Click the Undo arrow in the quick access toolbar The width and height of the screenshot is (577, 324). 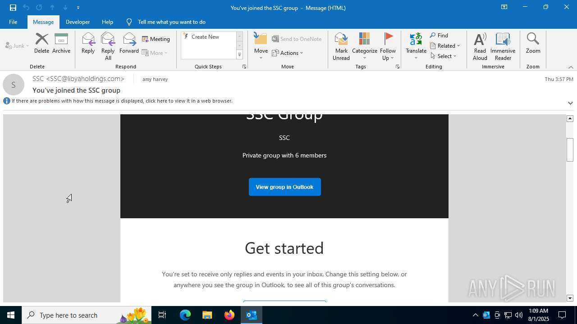[x=26, y=8]
